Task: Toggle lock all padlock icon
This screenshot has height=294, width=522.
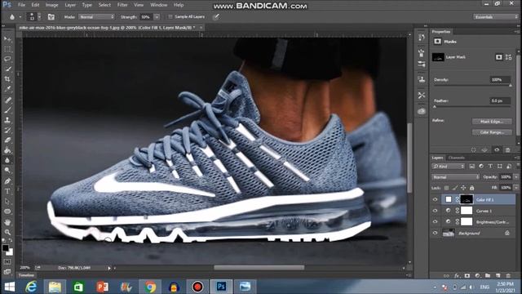Action: 471,188
